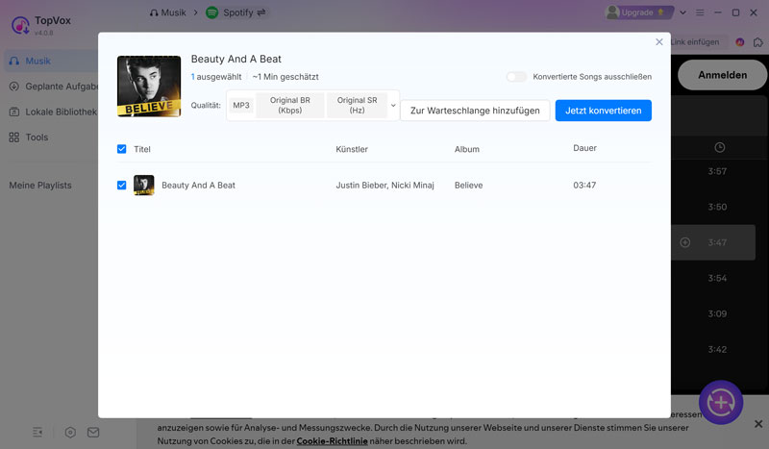Click the mail feedback icon
This screenshot has width=769, height=449.
93,433
